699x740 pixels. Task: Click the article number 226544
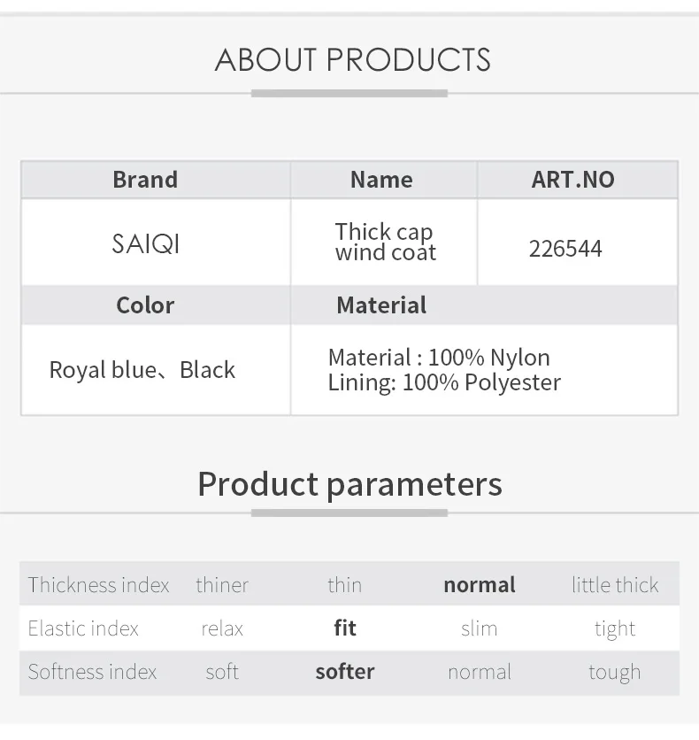[x=565, y=248]
